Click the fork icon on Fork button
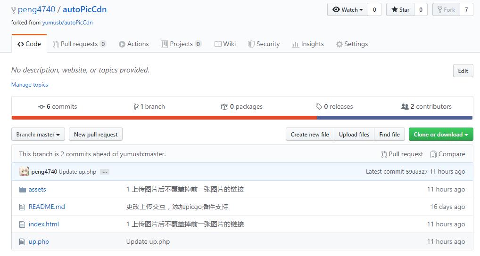 coord(440,9)
